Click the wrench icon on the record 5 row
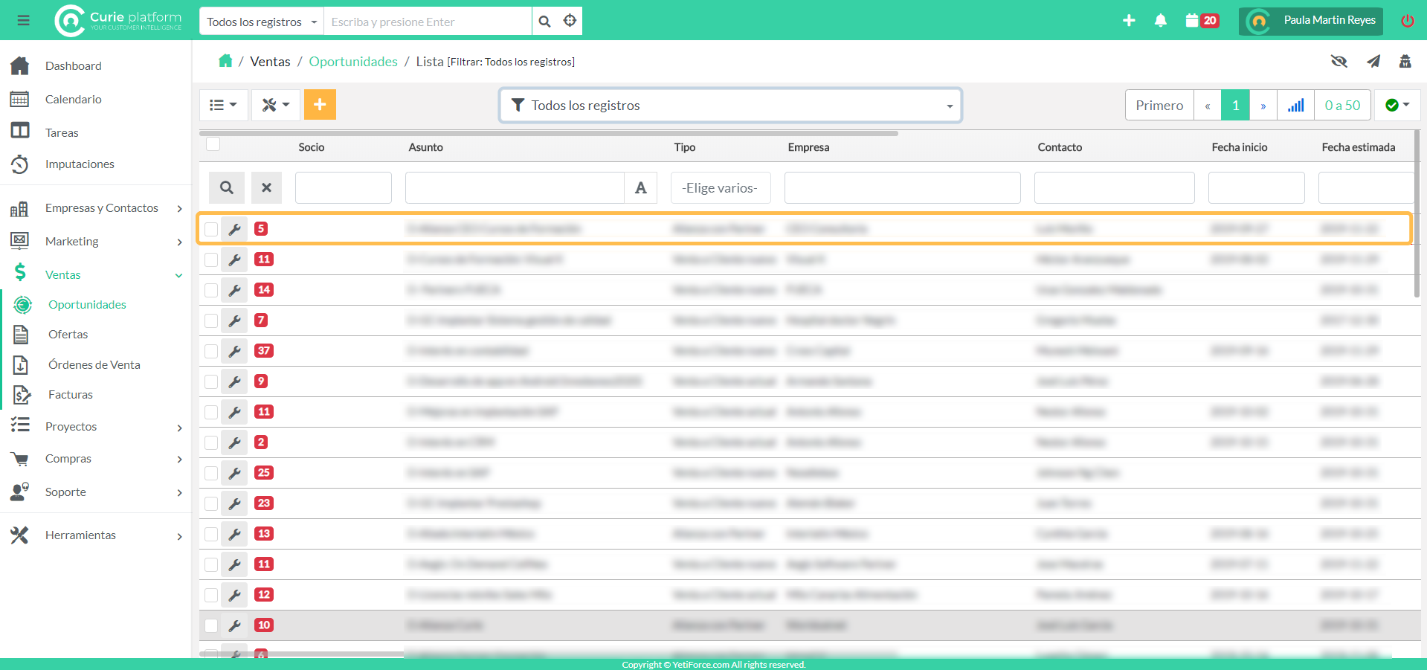The width and height of the screenshot is (1427, 670). tap(235, 229)
